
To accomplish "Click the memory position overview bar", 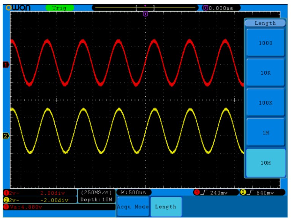I will tap(145, 8).
